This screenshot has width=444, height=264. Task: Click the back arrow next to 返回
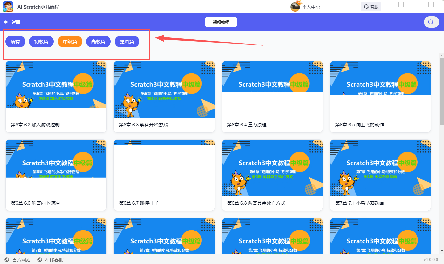click(x=6, y=22)
